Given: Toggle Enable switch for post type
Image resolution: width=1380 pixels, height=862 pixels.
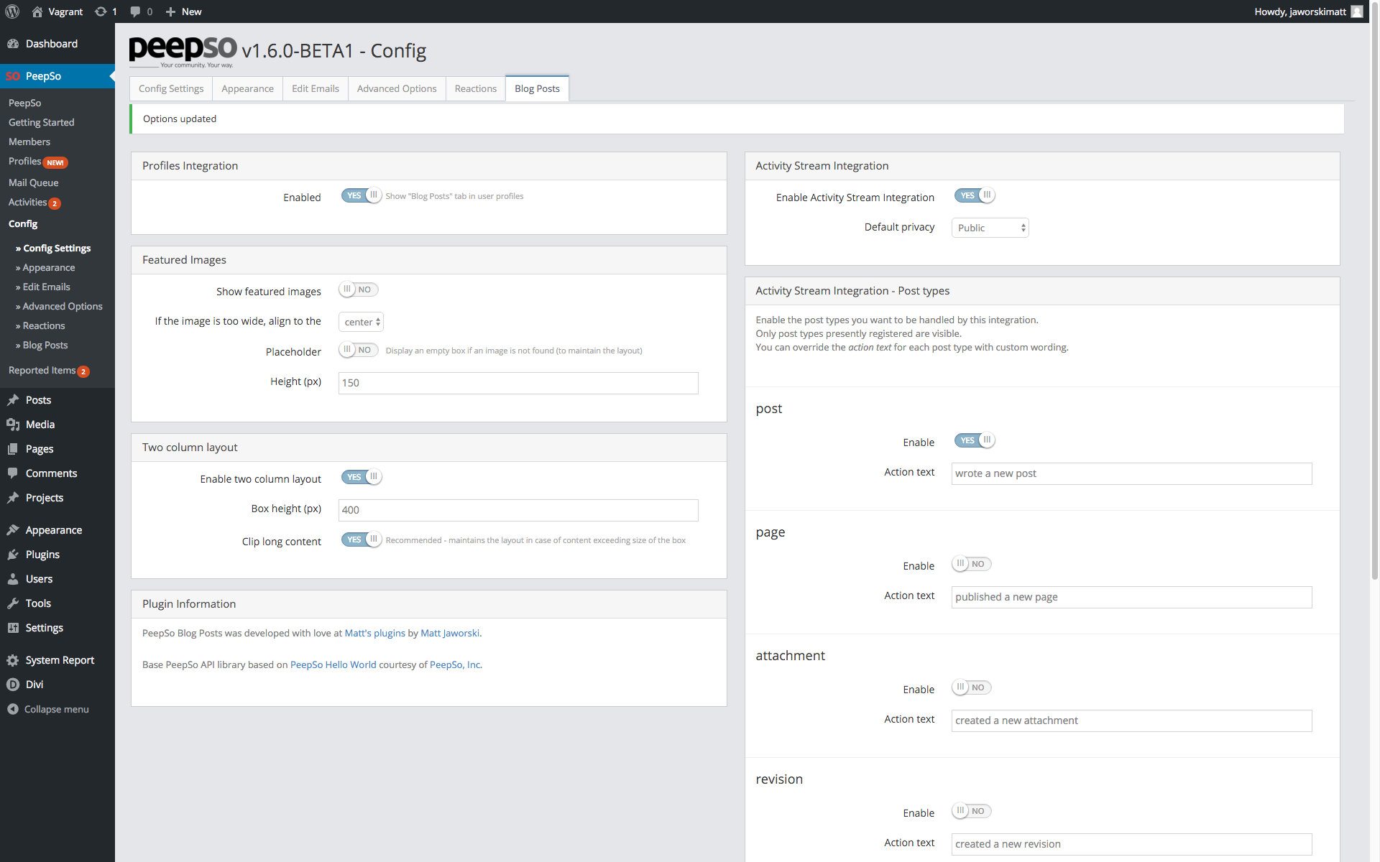Looking at the screenshot, I should tap(975, 440).
